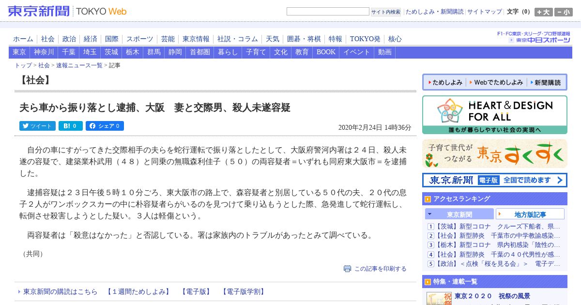
Task: Select 茨城 in the regional submenu
Action: [111, 52]
